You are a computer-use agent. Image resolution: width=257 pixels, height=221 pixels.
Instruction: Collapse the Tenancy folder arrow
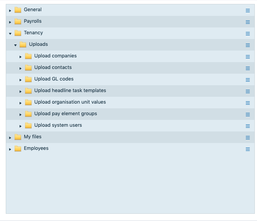click(10, 34)
